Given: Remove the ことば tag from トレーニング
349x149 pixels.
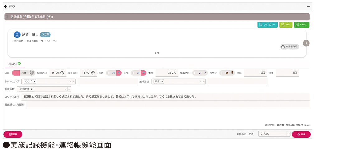Looking at the screenshot, I should click(34, 81).
